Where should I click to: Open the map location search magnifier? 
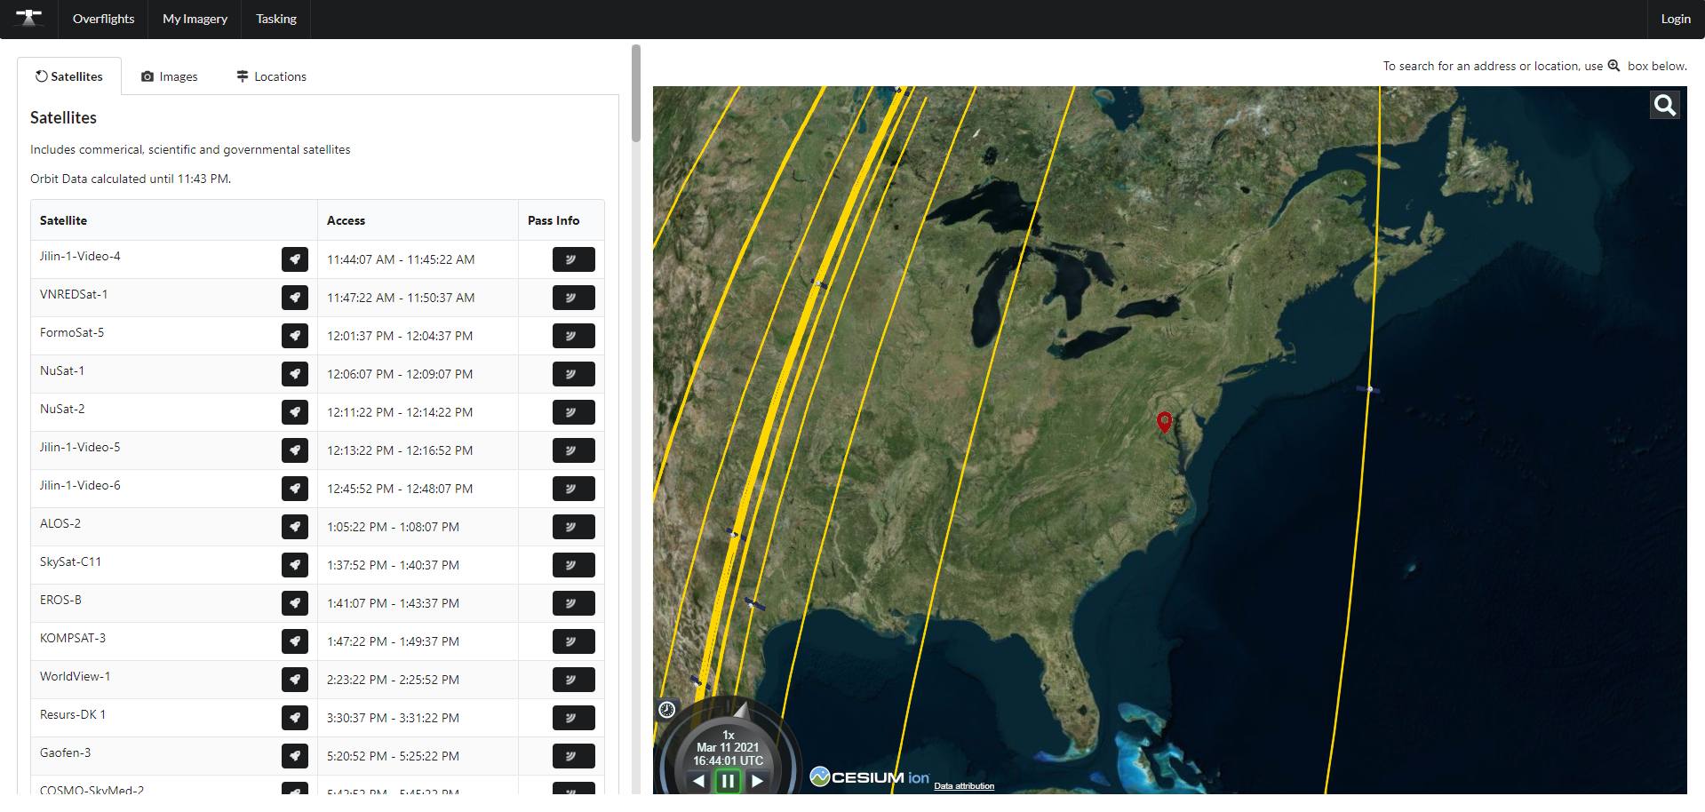1665,105
